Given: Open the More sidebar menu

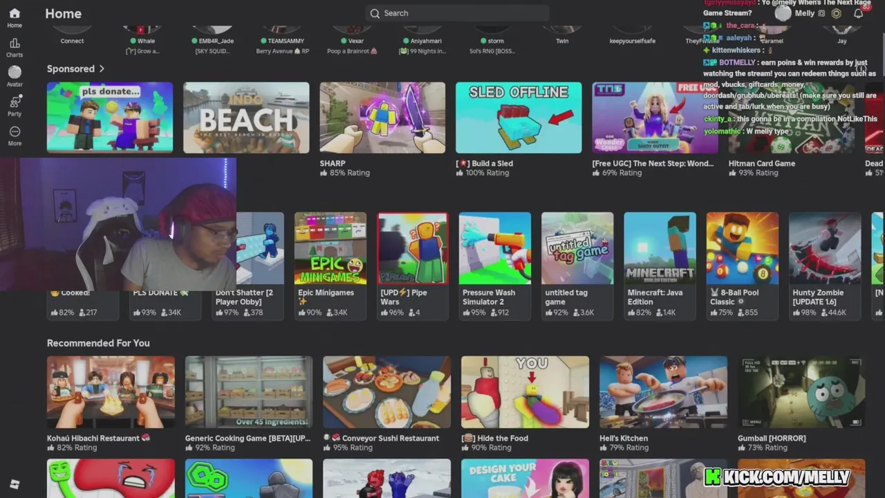Looking at the screenshot, I should tap(15, 131).
